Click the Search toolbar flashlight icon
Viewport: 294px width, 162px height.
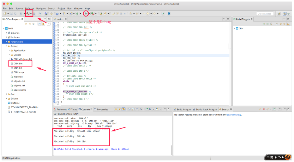tap(105, 14)
